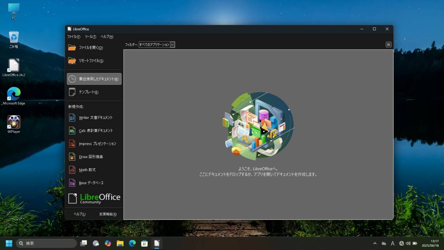Open the ファイル menu

coord(74,37)
